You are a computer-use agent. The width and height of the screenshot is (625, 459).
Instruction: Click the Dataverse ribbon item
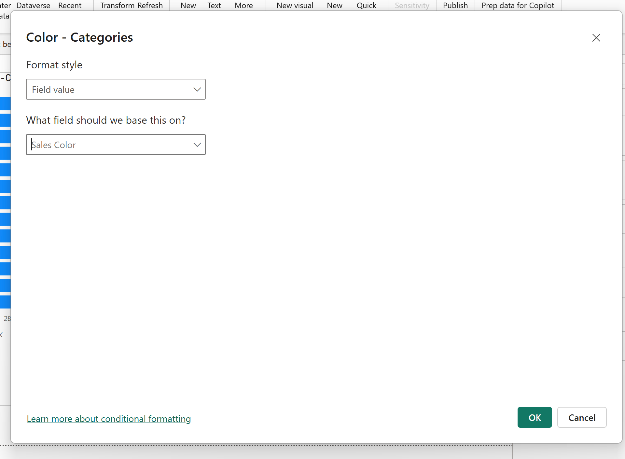pyautogui.click(x=33, y=5)
